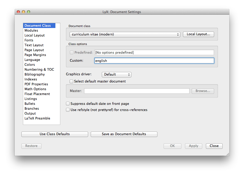The width and height of the screenshot is (244, 176).
Task: Open LaTeX Preamble settings
Action: coord(37,118)
